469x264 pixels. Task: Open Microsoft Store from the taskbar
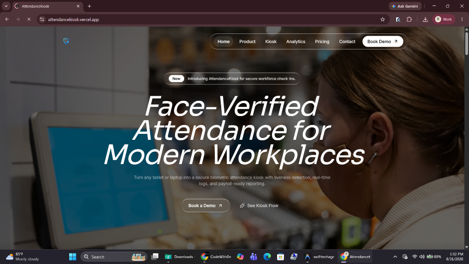pyautogui.click(x=281, y=257)
